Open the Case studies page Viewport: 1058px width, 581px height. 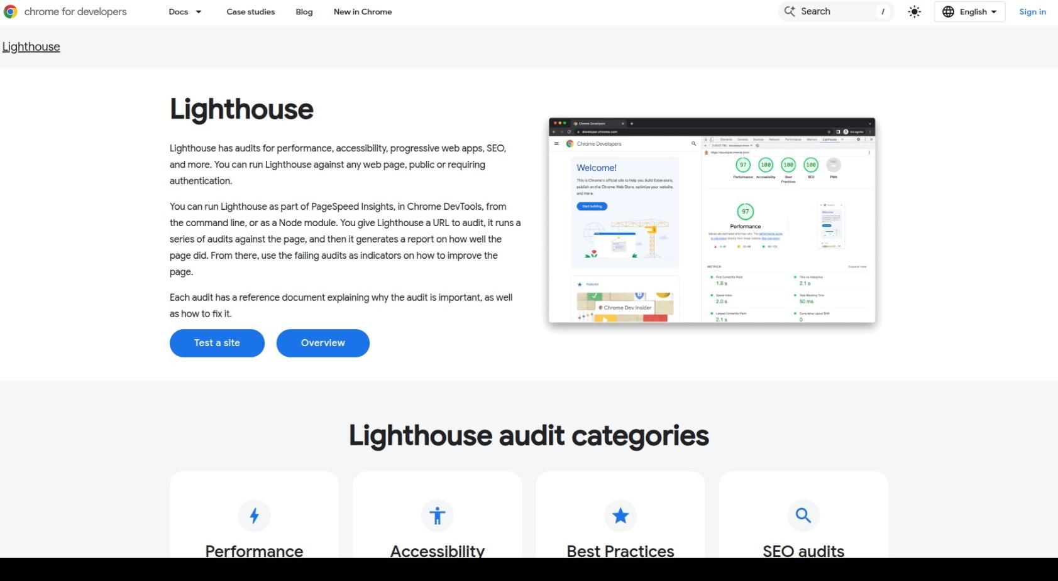click(x=250, y=11)
